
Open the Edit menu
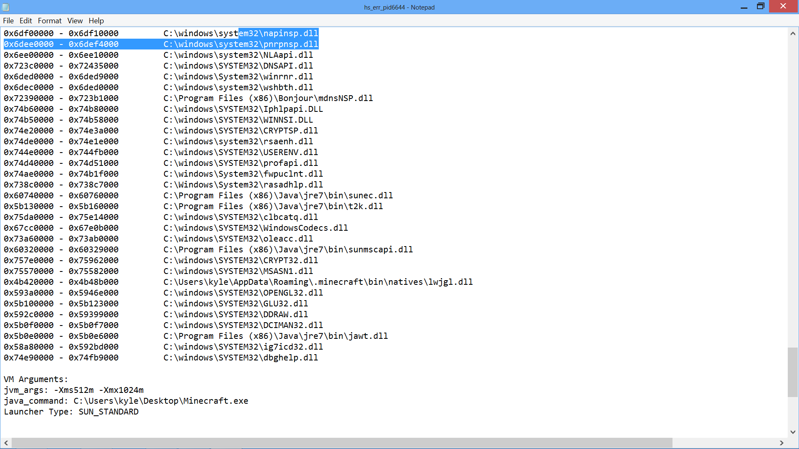25,21
